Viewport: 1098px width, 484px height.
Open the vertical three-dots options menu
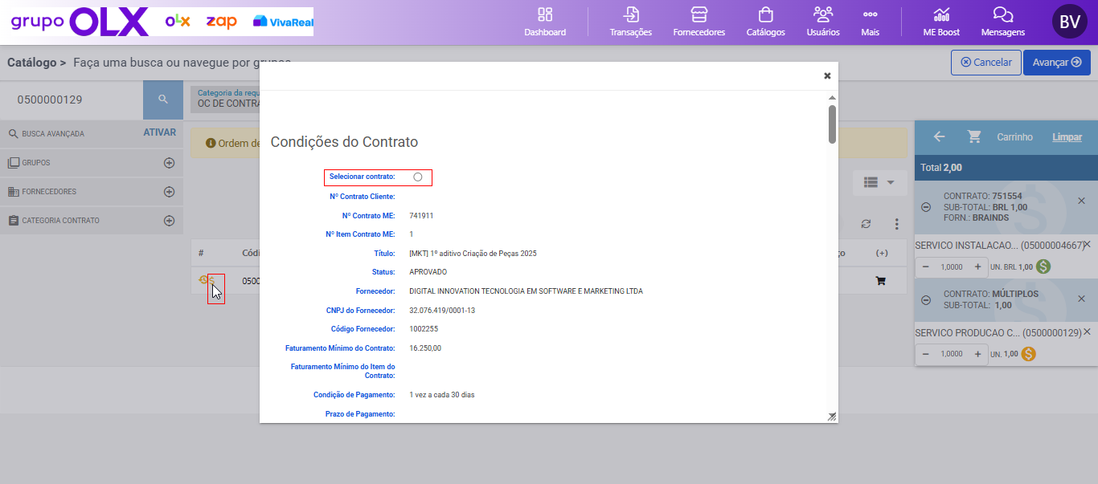tap(897, 224)
